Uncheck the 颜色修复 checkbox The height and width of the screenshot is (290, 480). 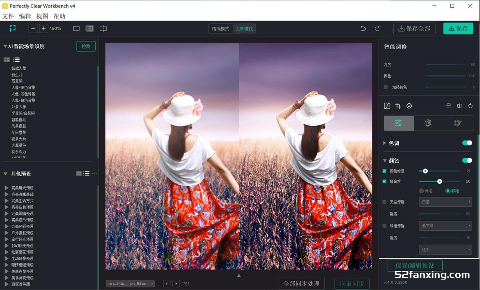pos(384,171)
